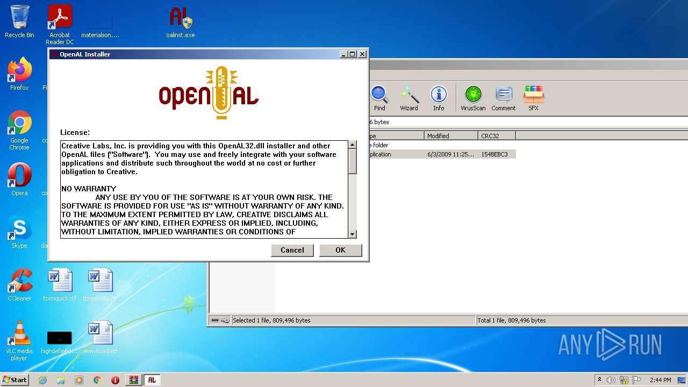Grab the license text scrollbar thumb
Image resolution: width=688 pixels, height=387 pixels.
click(353, 161)
